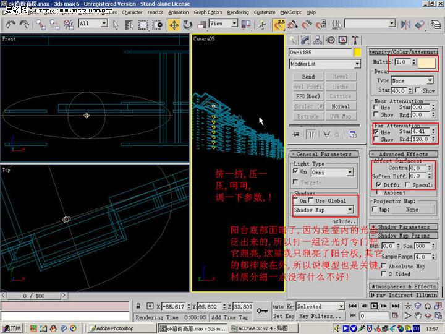Image resolution: width=445 pixels, height=334 pixels.
Task: Switch to the Modify command panel tab
Action: pyautogui.click(x=305, y=40)
